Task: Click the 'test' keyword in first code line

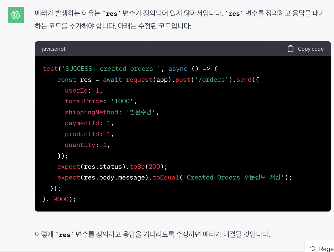Action: [50, 69]
